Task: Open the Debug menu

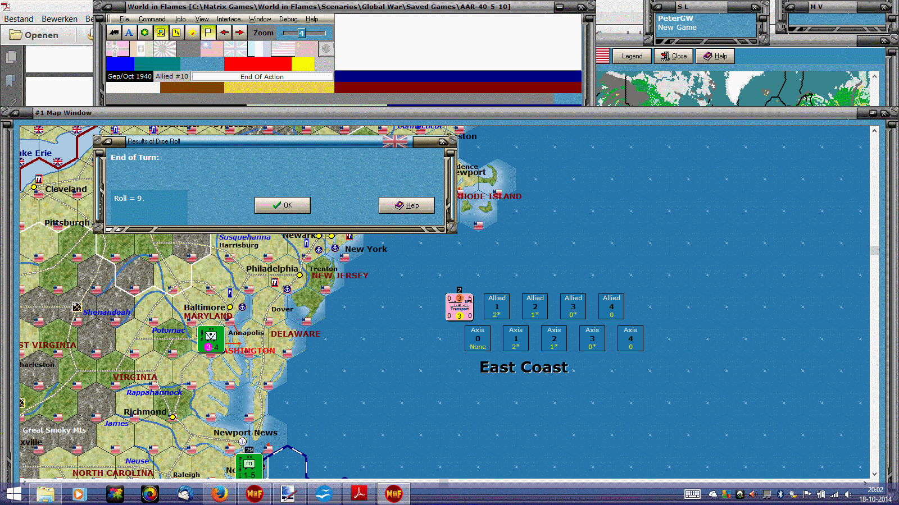Action: (x=288, y=19)
